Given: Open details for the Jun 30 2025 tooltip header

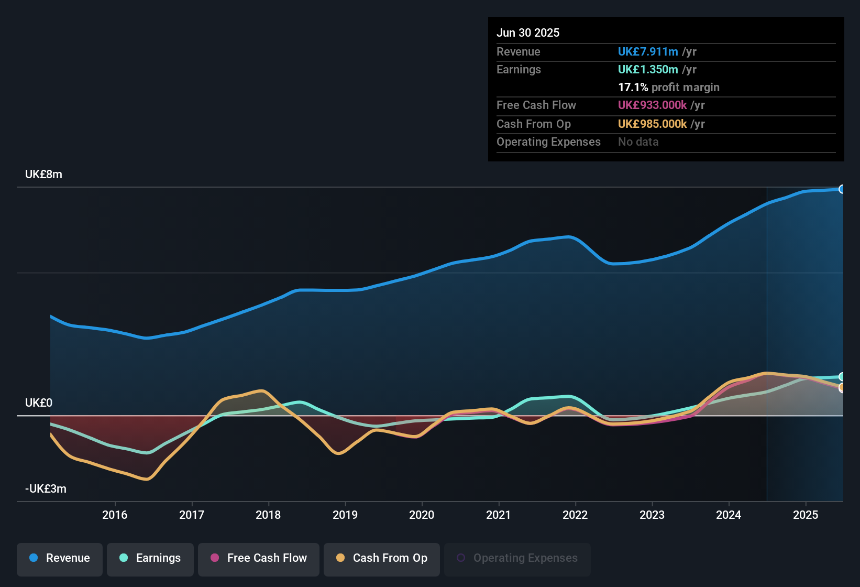Looking at the screenshot, I should (x=528, y=32).
